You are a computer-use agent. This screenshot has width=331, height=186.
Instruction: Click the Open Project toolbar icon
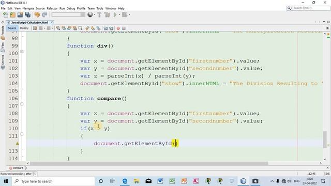click(x=20, y=15)
